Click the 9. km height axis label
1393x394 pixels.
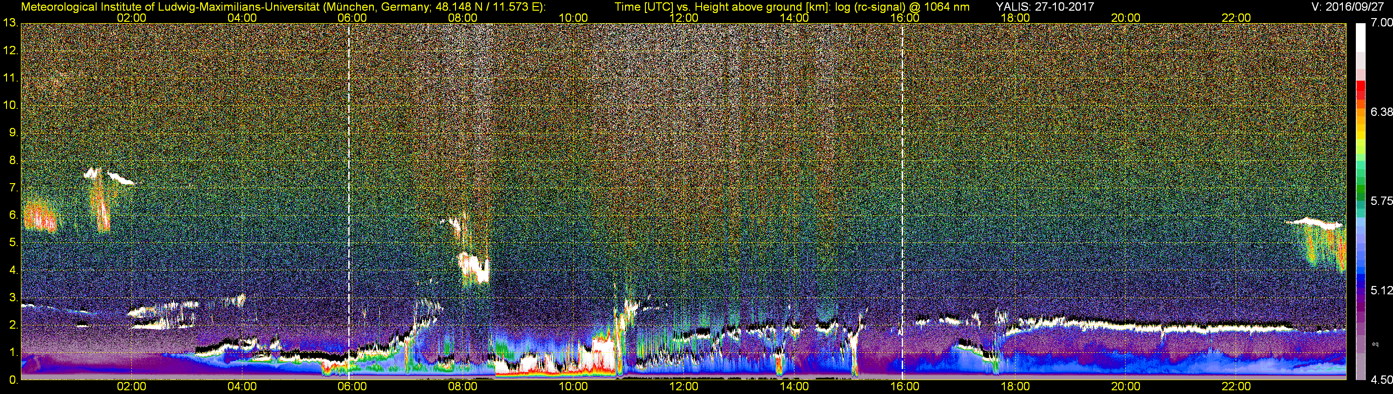(x=13, y=133)
